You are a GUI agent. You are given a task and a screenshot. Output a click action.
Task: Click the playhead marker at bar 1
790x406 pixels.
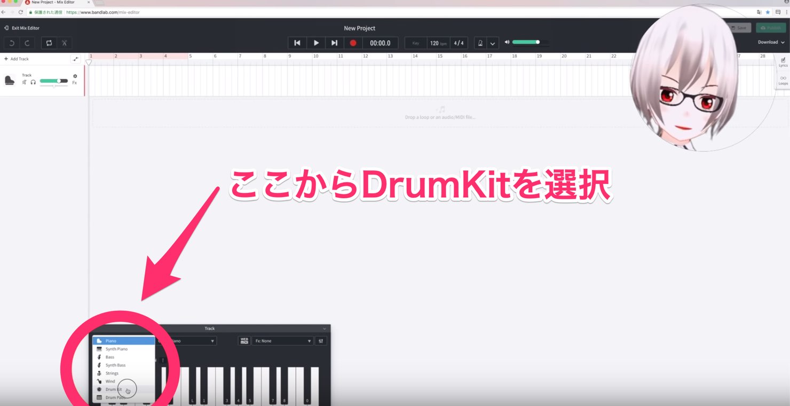tap(89, 62)
